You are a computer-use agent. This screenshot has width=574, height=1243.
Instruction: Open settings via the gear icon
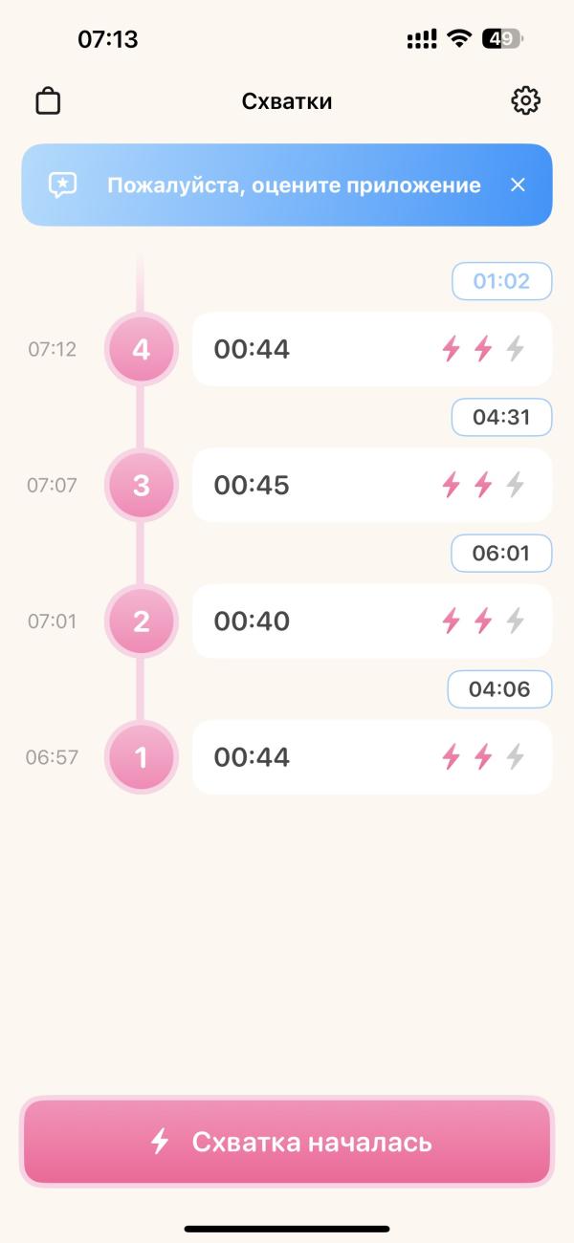point(526,100)
